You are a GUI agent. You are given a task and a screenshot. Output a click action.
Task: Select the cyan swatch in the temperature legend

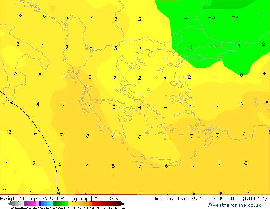52,203
